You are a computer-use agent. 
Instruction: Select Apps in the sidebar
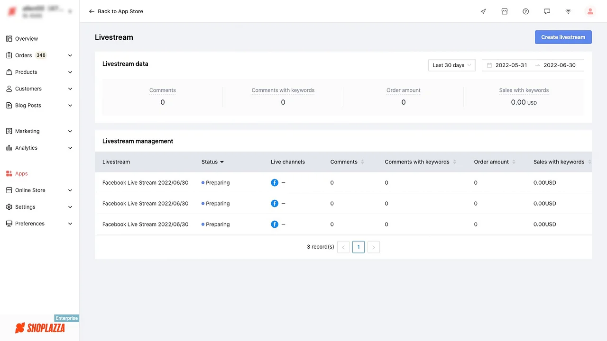pyautogui.click(x=21, y=174)
